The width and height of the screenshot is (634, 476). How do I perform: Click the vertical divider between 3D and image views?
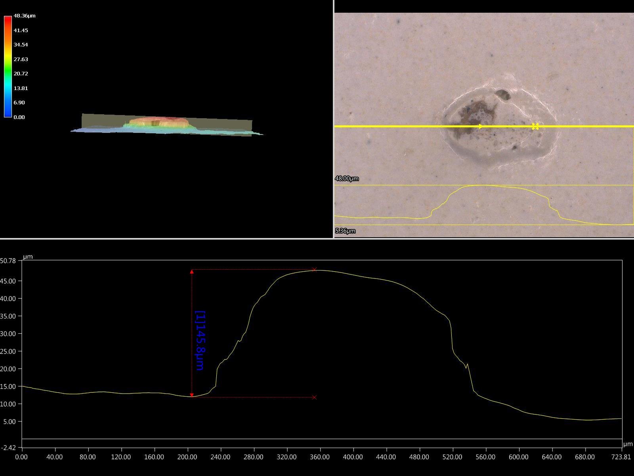(334, 119)
